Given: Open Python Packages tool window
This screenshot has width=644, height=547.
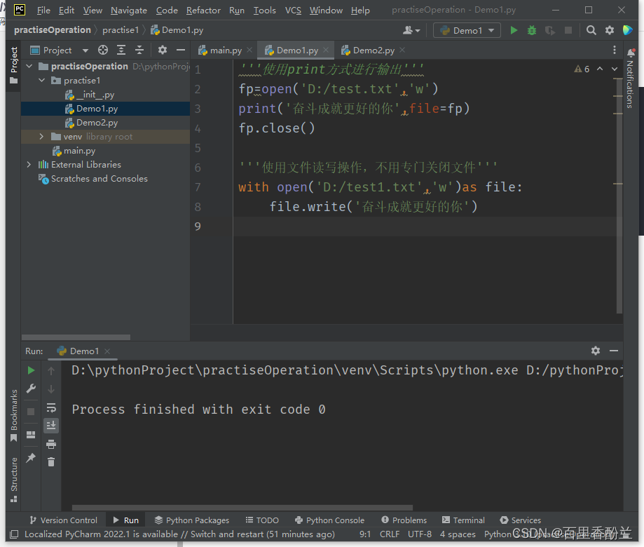Looking at the screenshot, I should [192, 520].
